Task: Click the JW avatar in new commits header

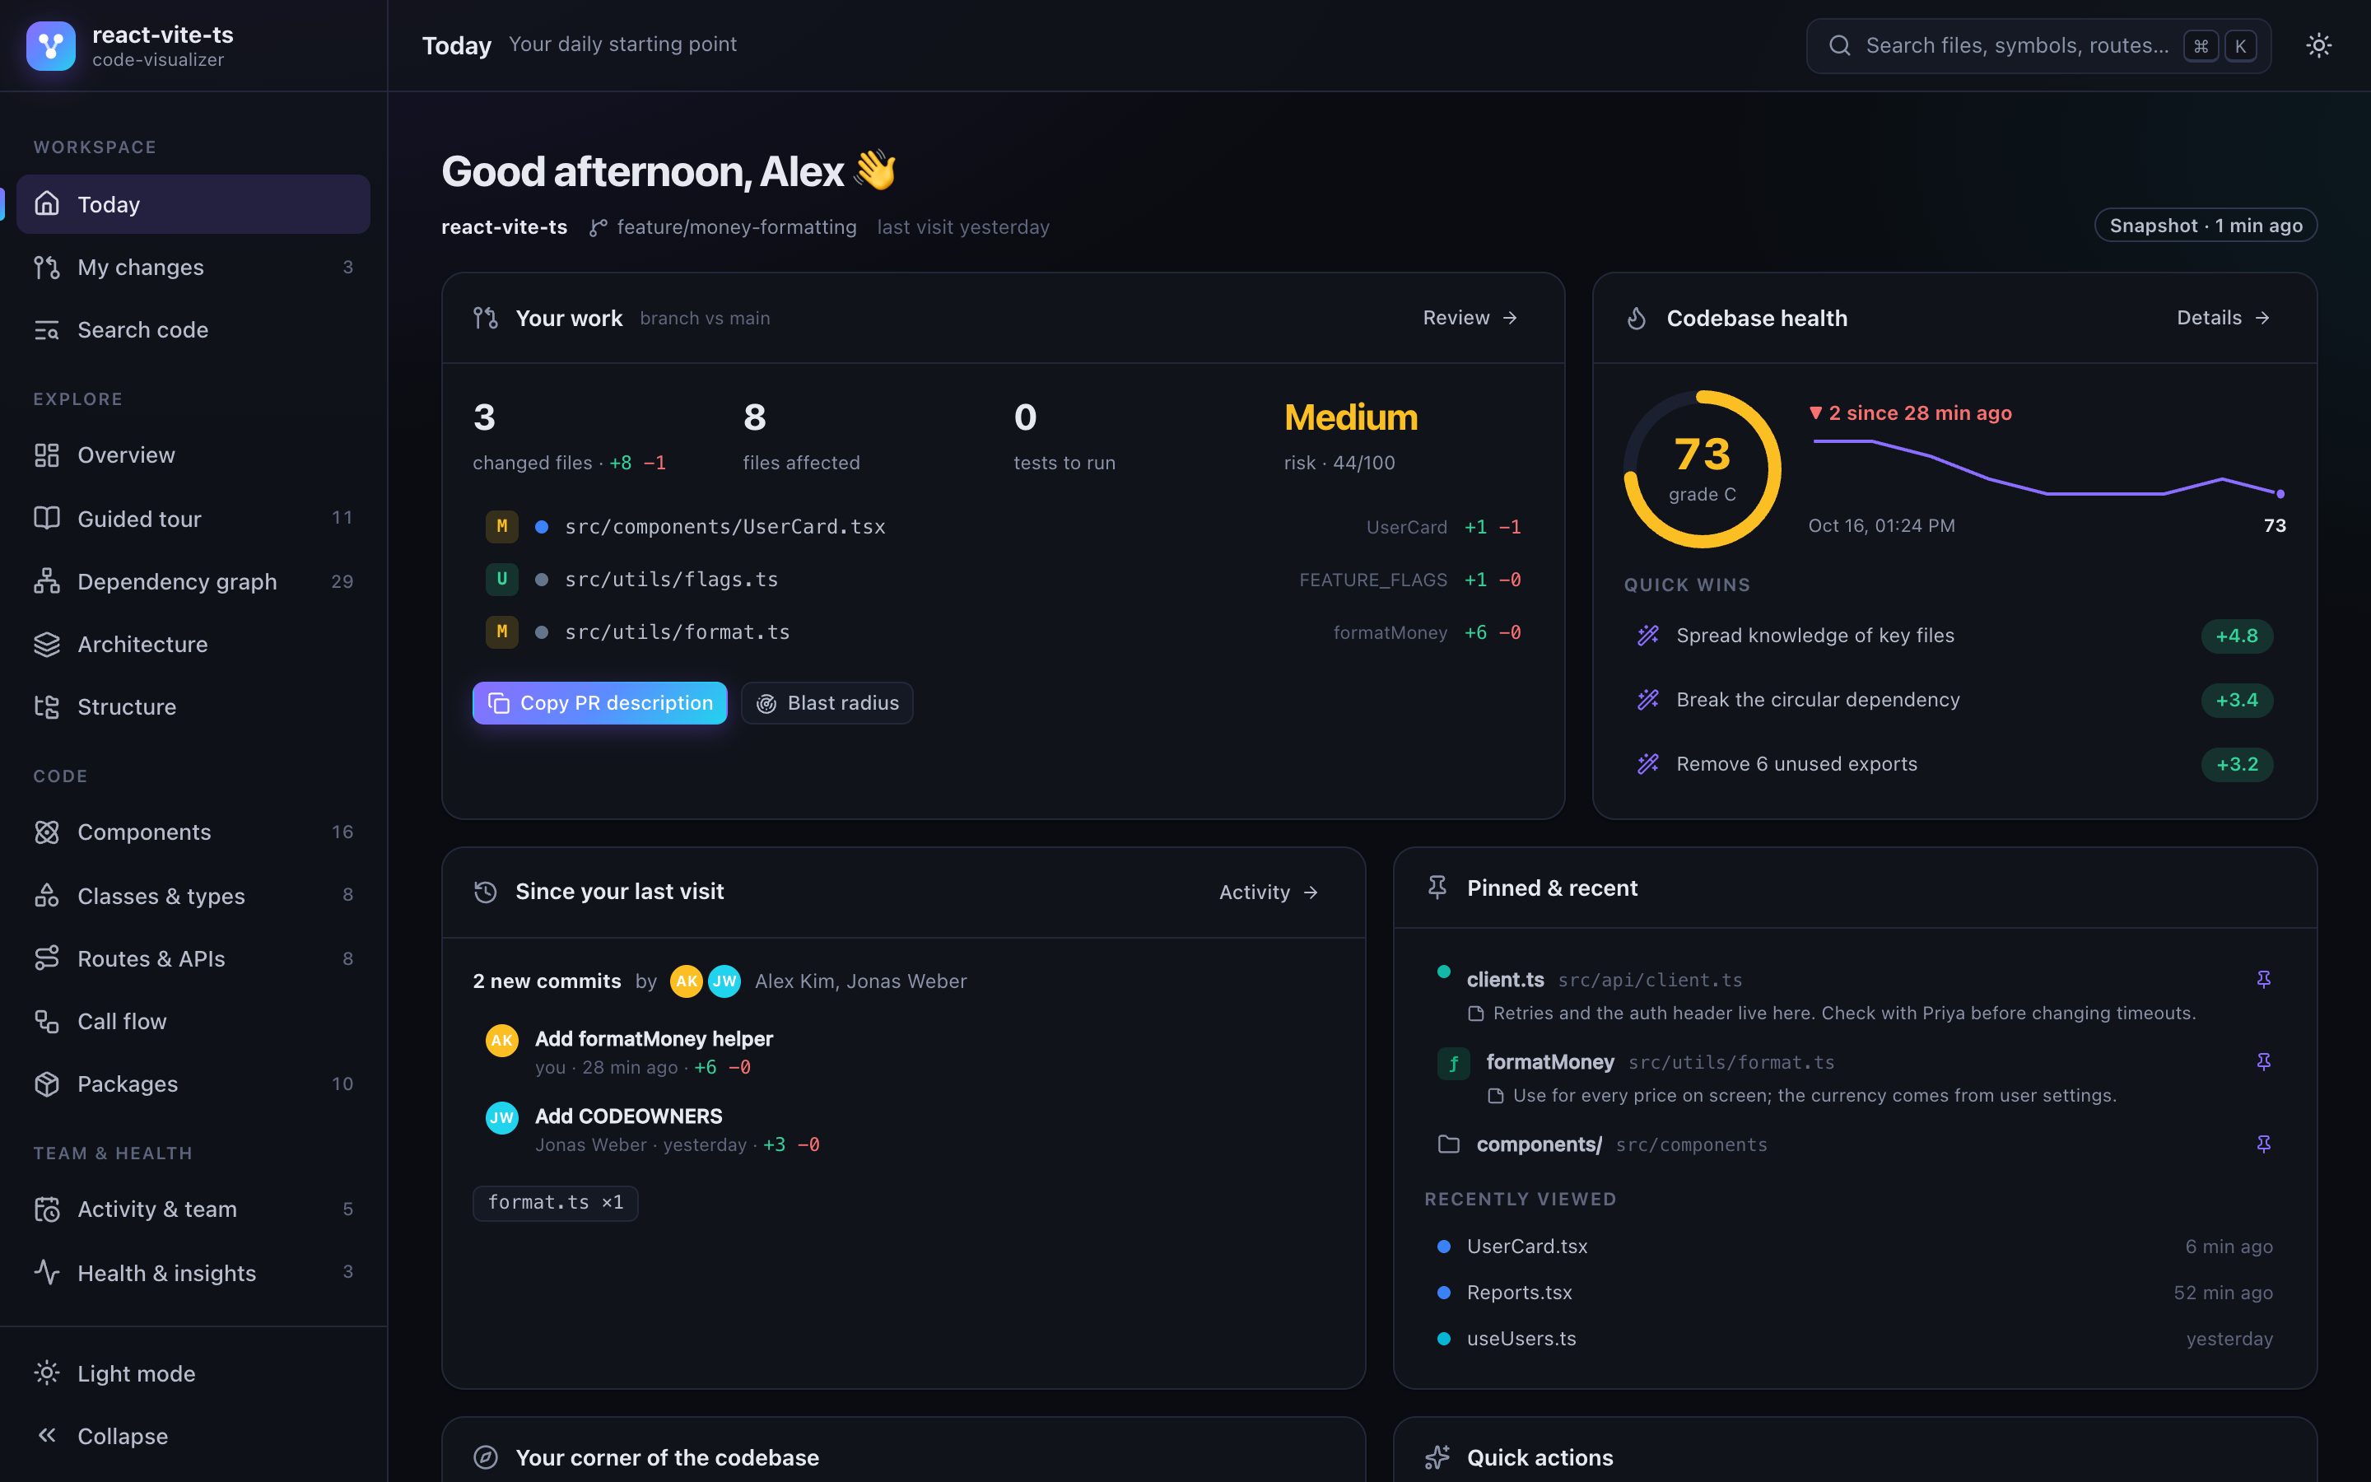Action: [724, 981]
